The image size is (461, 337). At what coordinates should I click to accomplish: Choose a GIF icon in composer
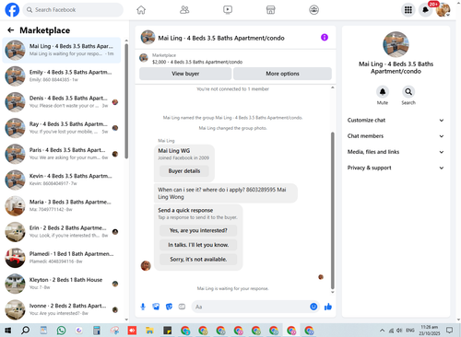point(182,307)
